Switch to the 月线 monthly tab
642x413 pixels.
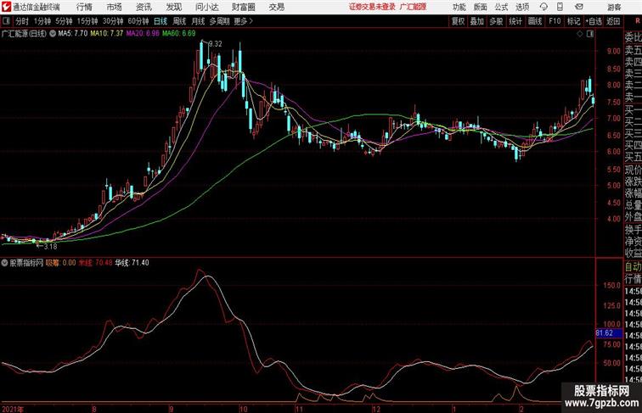point(198,21)
